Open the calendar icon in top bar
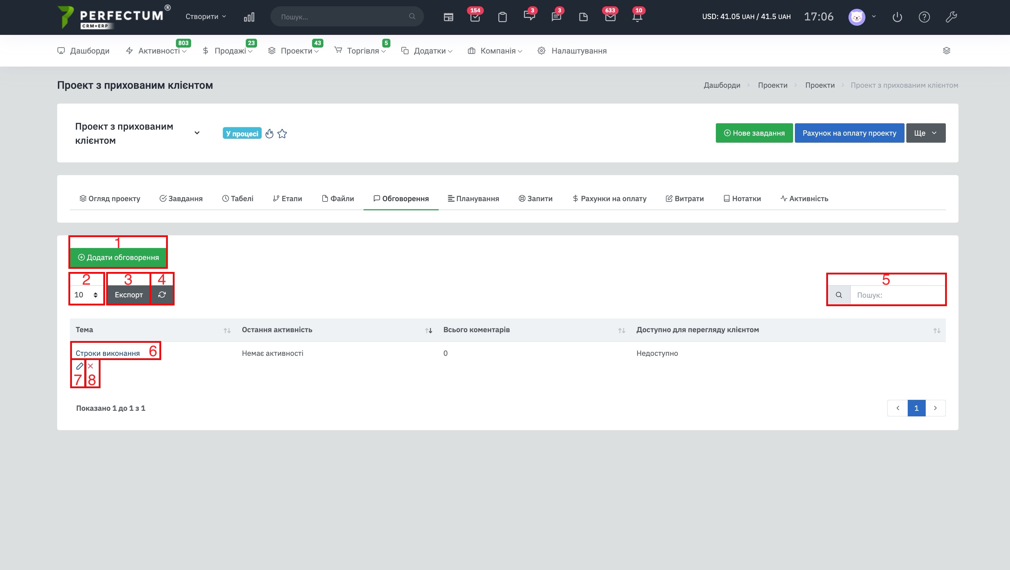This screenshot has height=570, width=1010. (448, 17)
